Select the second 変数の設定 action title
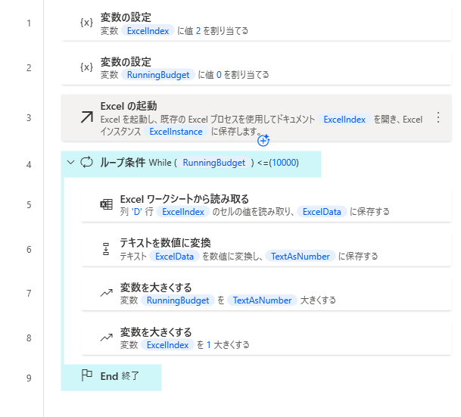 click(x=126, y=62)
